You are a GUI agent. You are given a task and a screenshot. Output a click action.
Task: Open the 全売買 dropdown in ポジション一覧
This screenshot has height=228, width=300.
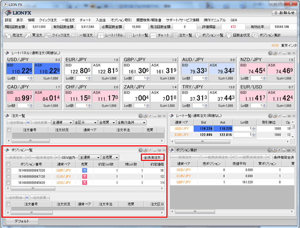click(110, 157)
